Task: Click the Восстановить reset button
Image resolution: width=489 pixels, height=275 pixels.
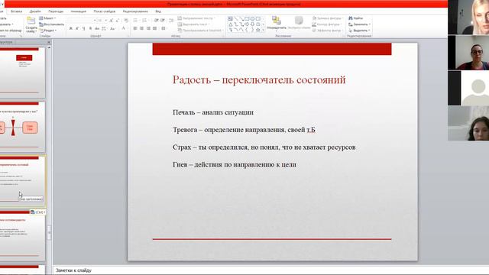Action: coord(52,24)
